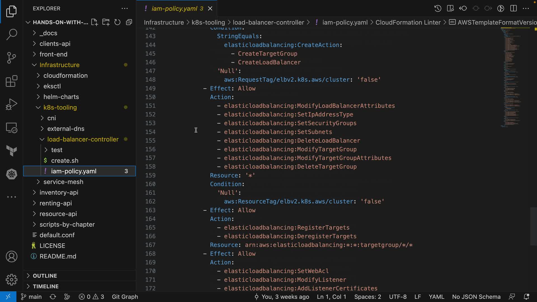
Task: Select the iam-policy.yaml editor tab
Action: click(174, 8)
